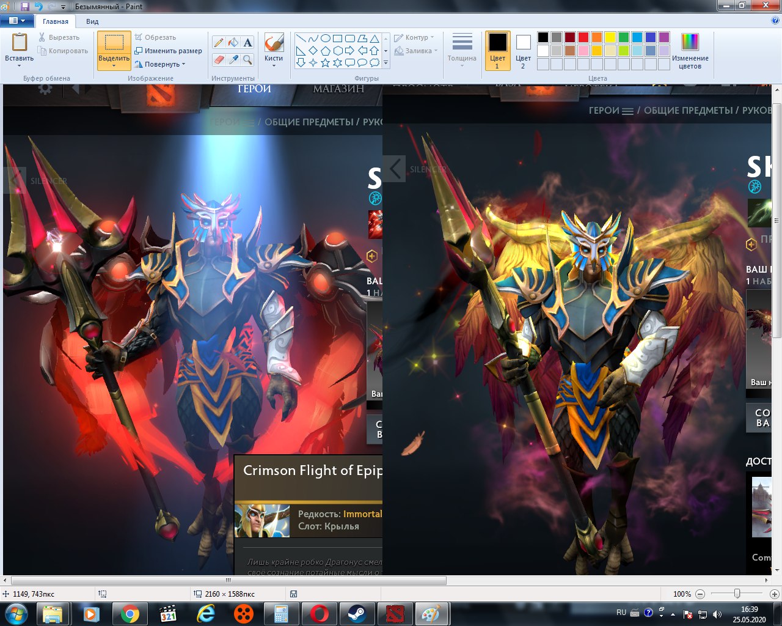Open Paint Help question mark icon

[x=775, y=20]
